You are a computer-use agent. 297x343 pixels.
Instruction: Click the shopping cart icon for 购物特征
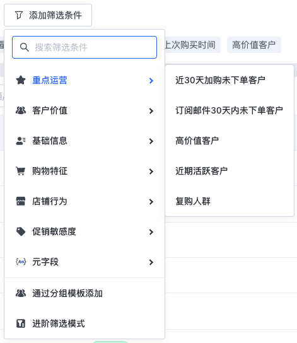[21, 171]
